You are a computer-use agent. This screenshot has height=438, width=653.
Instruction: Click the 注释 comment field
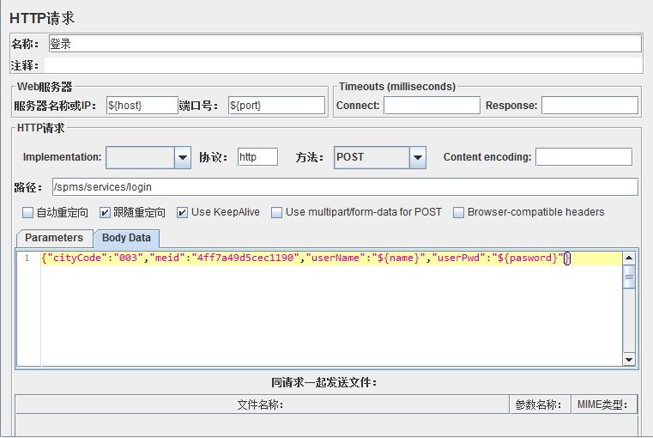tap(343, 65)
